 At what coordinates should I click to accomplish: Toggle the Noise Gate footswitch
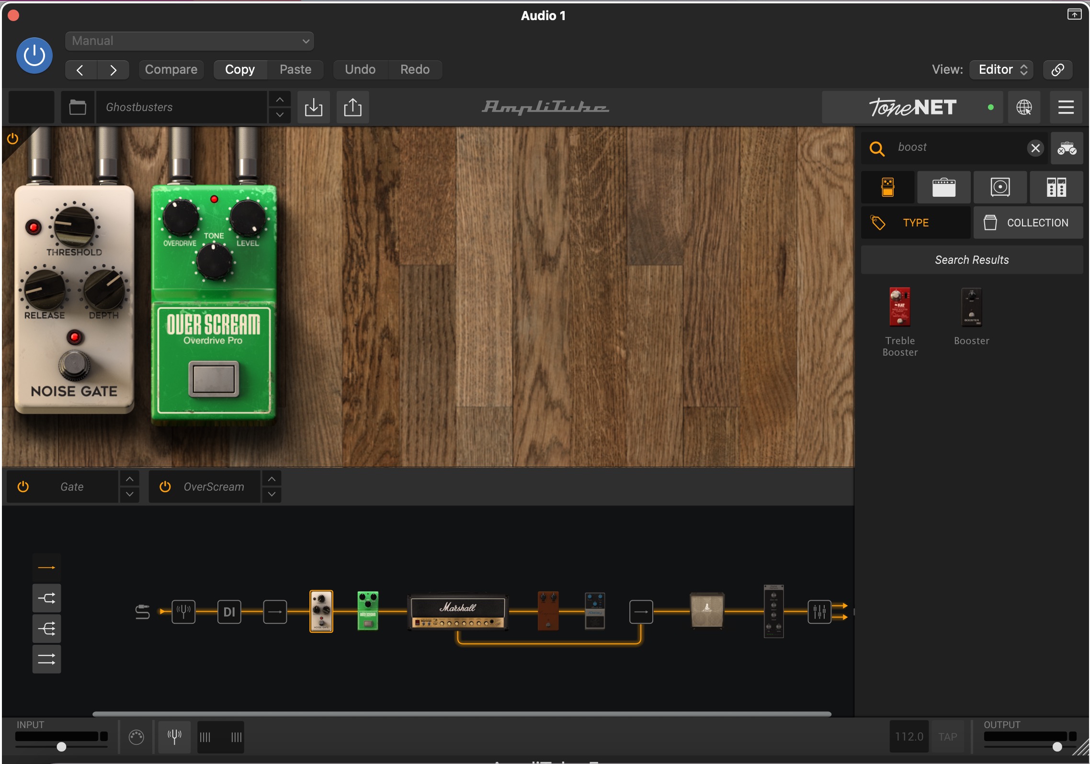tap(74, 366)
